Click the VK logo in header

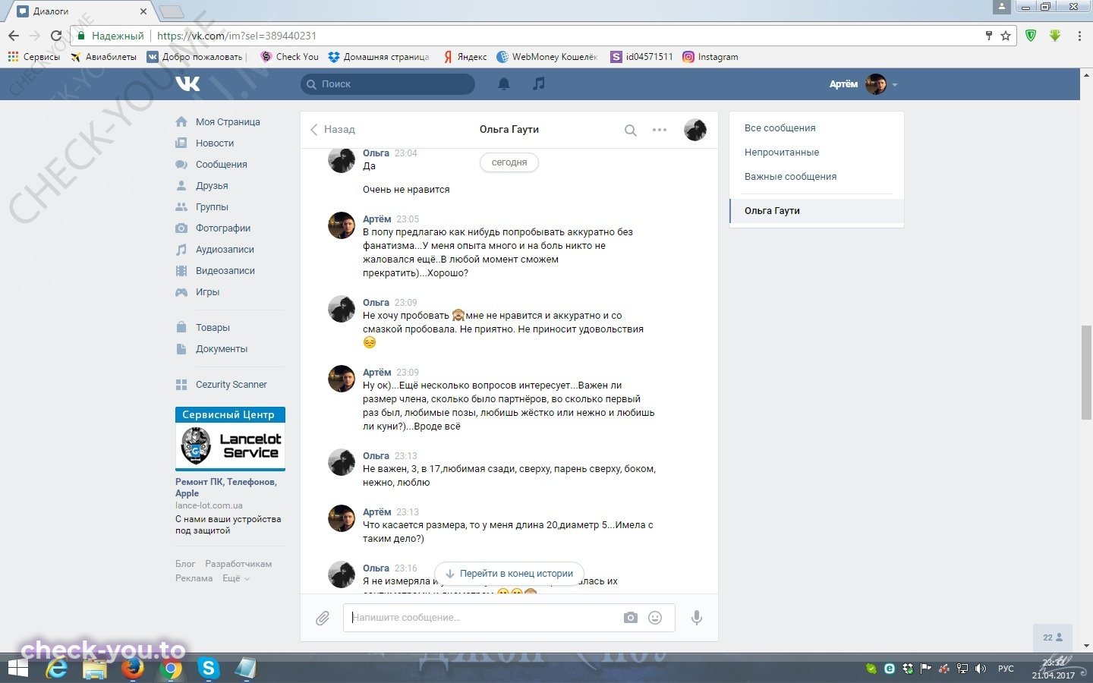coord(187,83)
